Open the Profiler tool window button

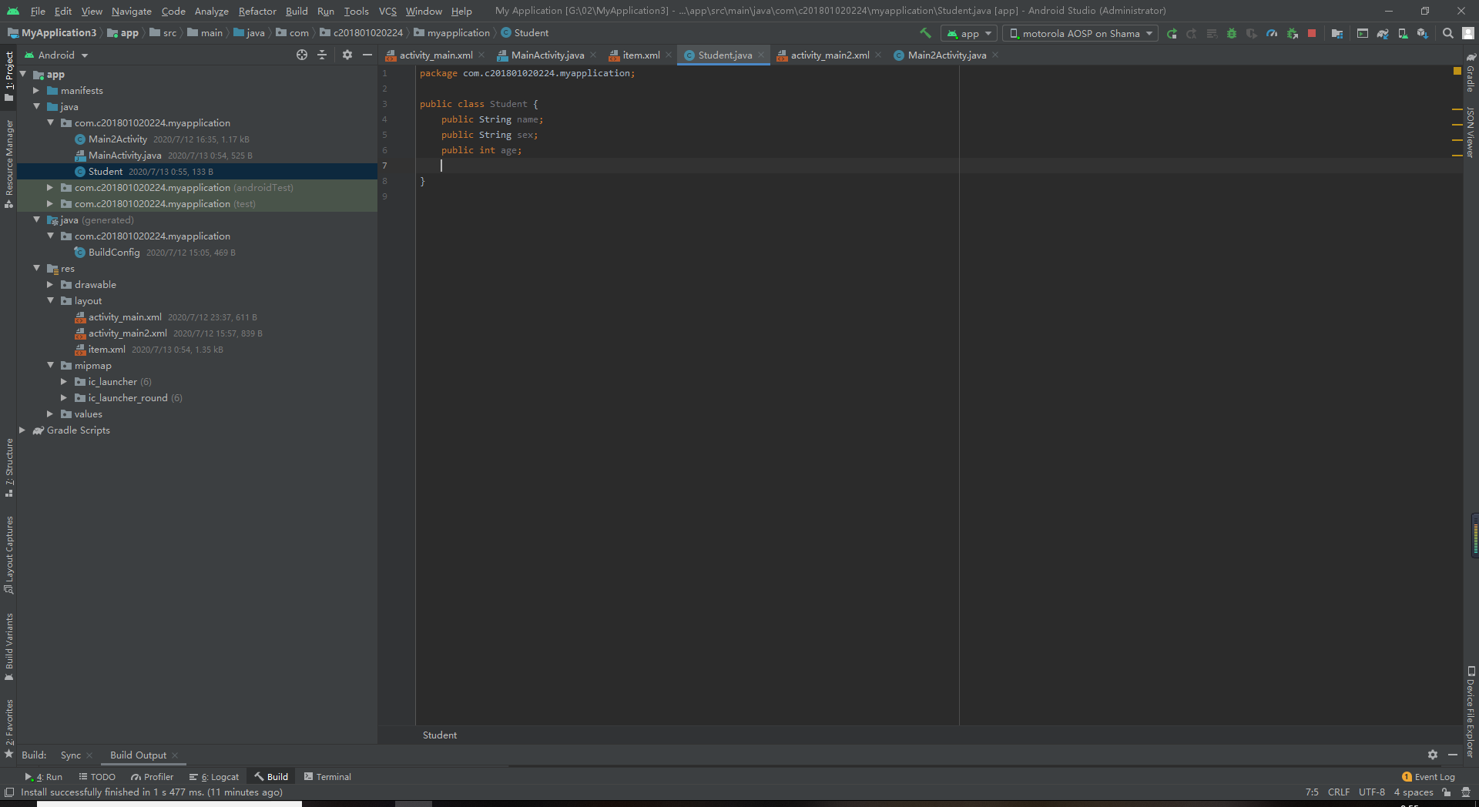click(x=153, y=776)
